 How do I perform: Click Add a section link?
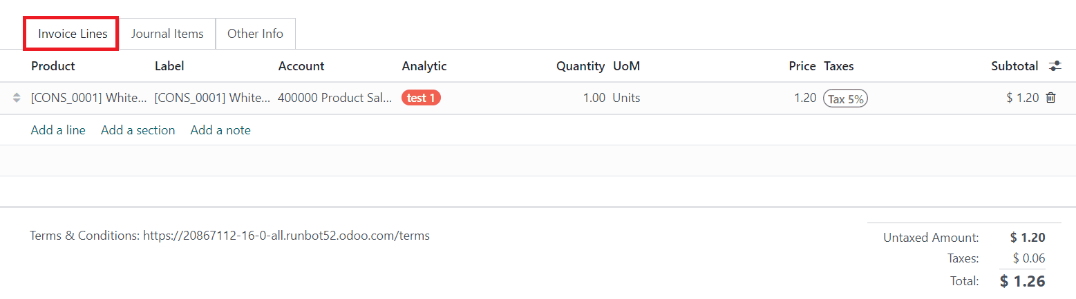pos(138,130)
